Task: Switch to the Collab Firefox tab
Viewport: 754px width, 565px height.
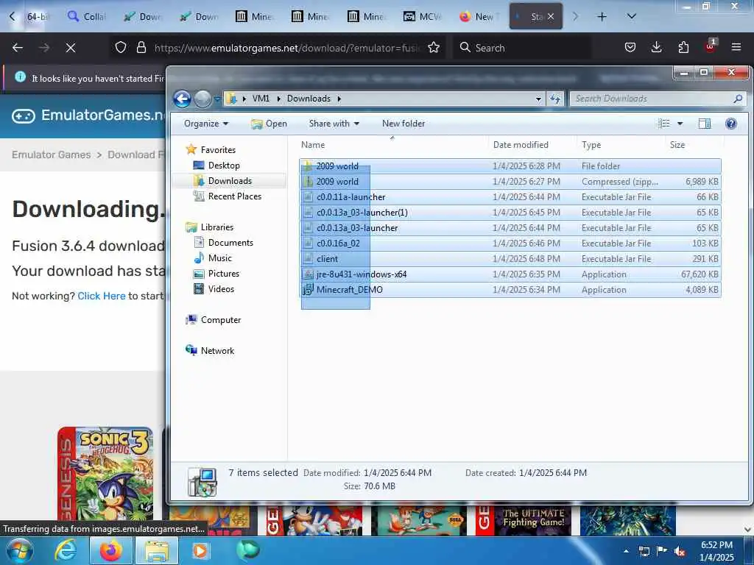Action: coord(87,17)
